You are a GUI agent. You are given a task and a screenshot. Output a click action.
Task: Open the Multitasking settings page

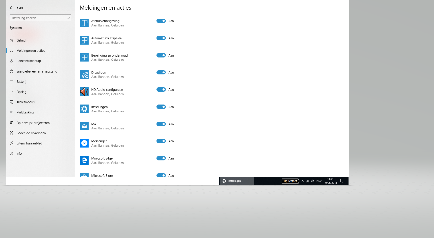pos(40,112)
